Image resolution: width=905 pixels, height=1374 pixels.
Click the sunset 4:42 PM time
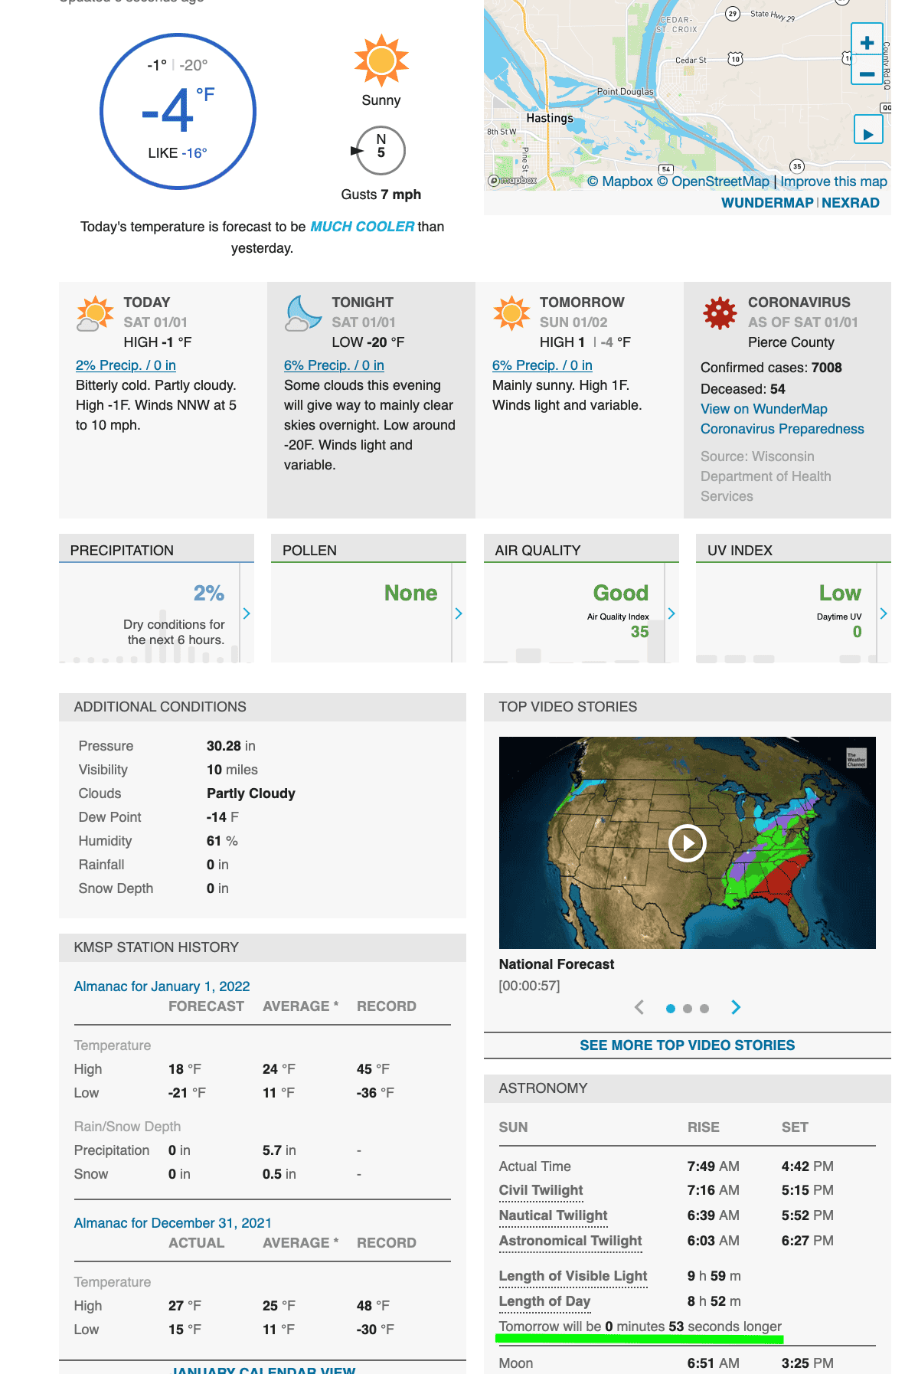click(x=807, y=1166)
